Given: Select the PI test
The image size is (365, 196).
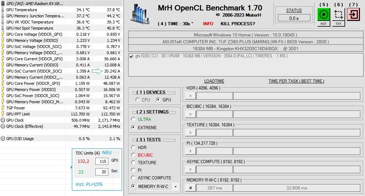Looking at the screenshot, I should 133,170.
